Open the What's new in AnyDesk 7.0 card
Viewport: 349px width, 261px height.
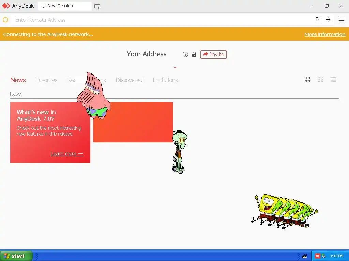click(x=50, y=133)
